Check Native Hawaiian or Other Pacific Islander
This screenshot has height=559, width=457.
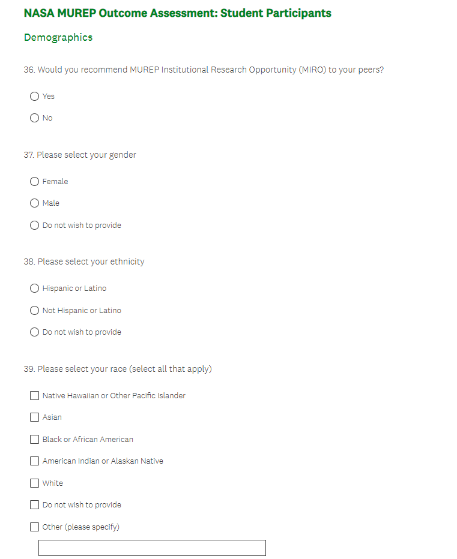pyautogui.click(x=35, y=396)
